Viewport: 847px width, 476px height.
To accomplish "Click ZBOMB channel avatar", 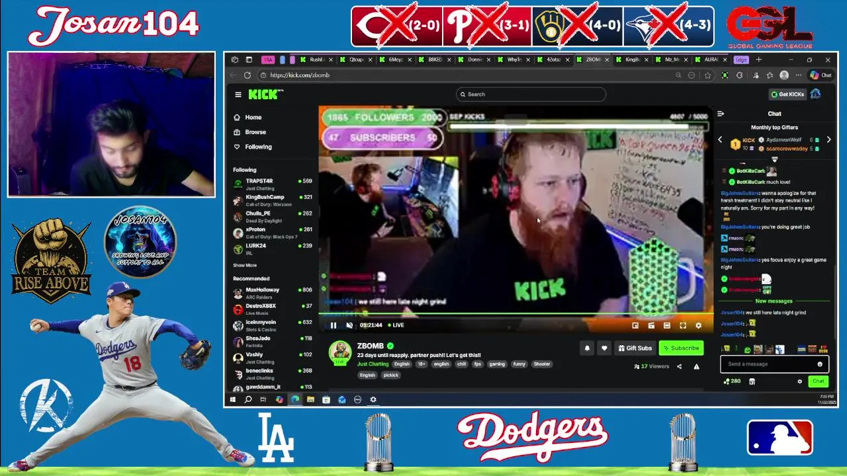I will coord(340,352).
